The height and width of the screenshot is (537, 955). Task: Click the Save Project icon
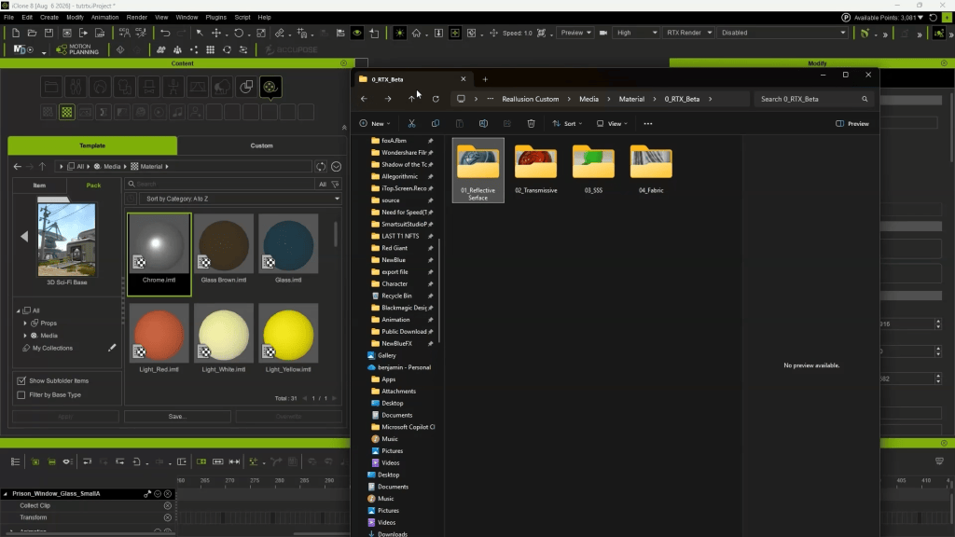coord(48,33)
